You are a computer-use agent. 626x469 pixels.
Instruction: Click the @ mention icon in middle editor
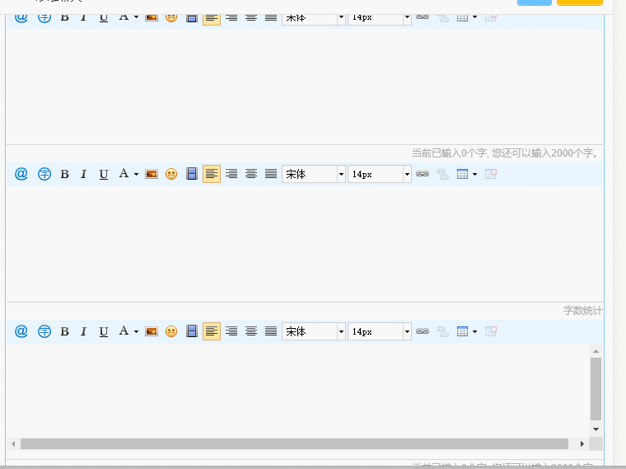pyautogui.click(x=21, y=174)
